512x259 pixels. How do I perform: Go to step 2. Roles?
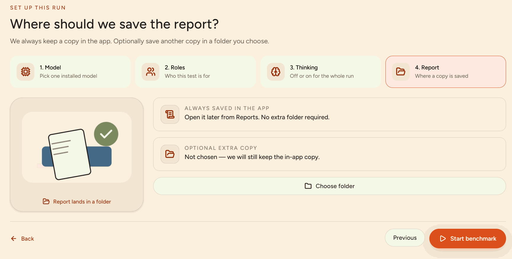196,72
